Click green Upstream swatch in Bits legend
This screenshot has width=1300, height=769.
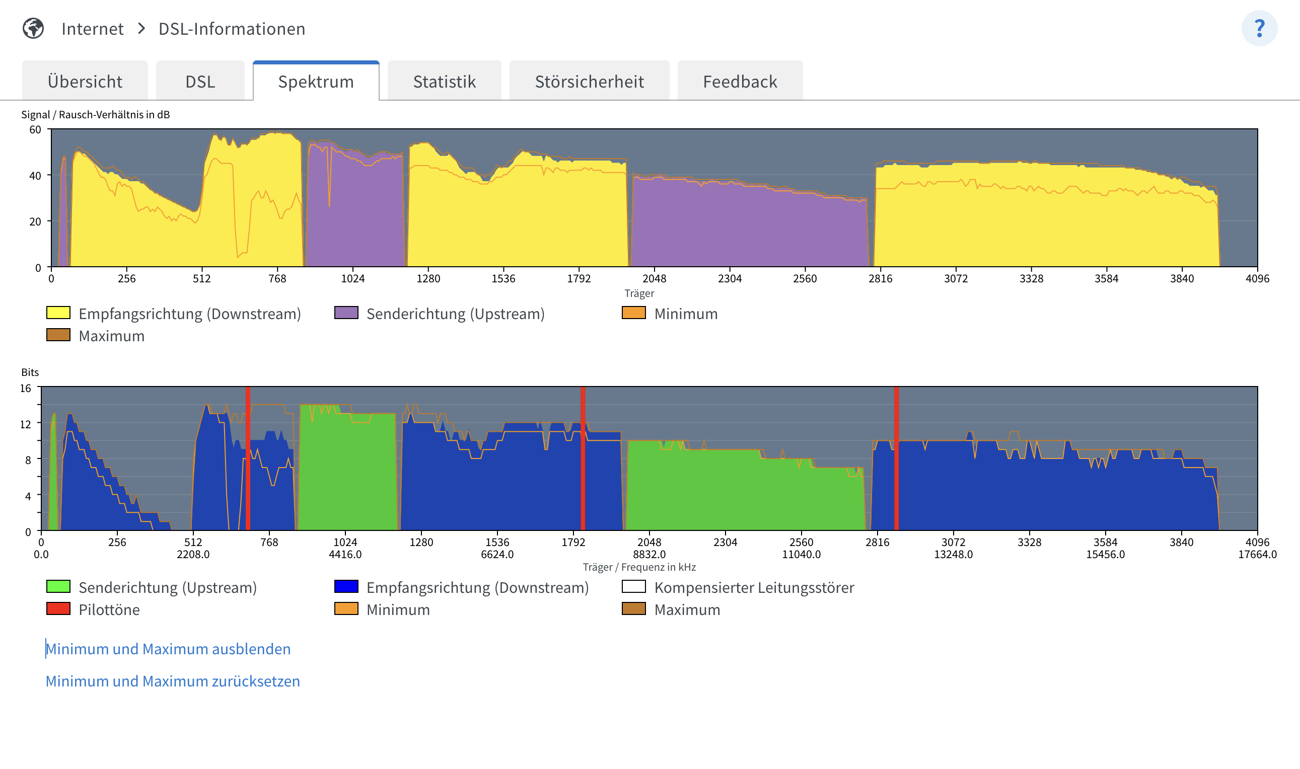(58, 586)
